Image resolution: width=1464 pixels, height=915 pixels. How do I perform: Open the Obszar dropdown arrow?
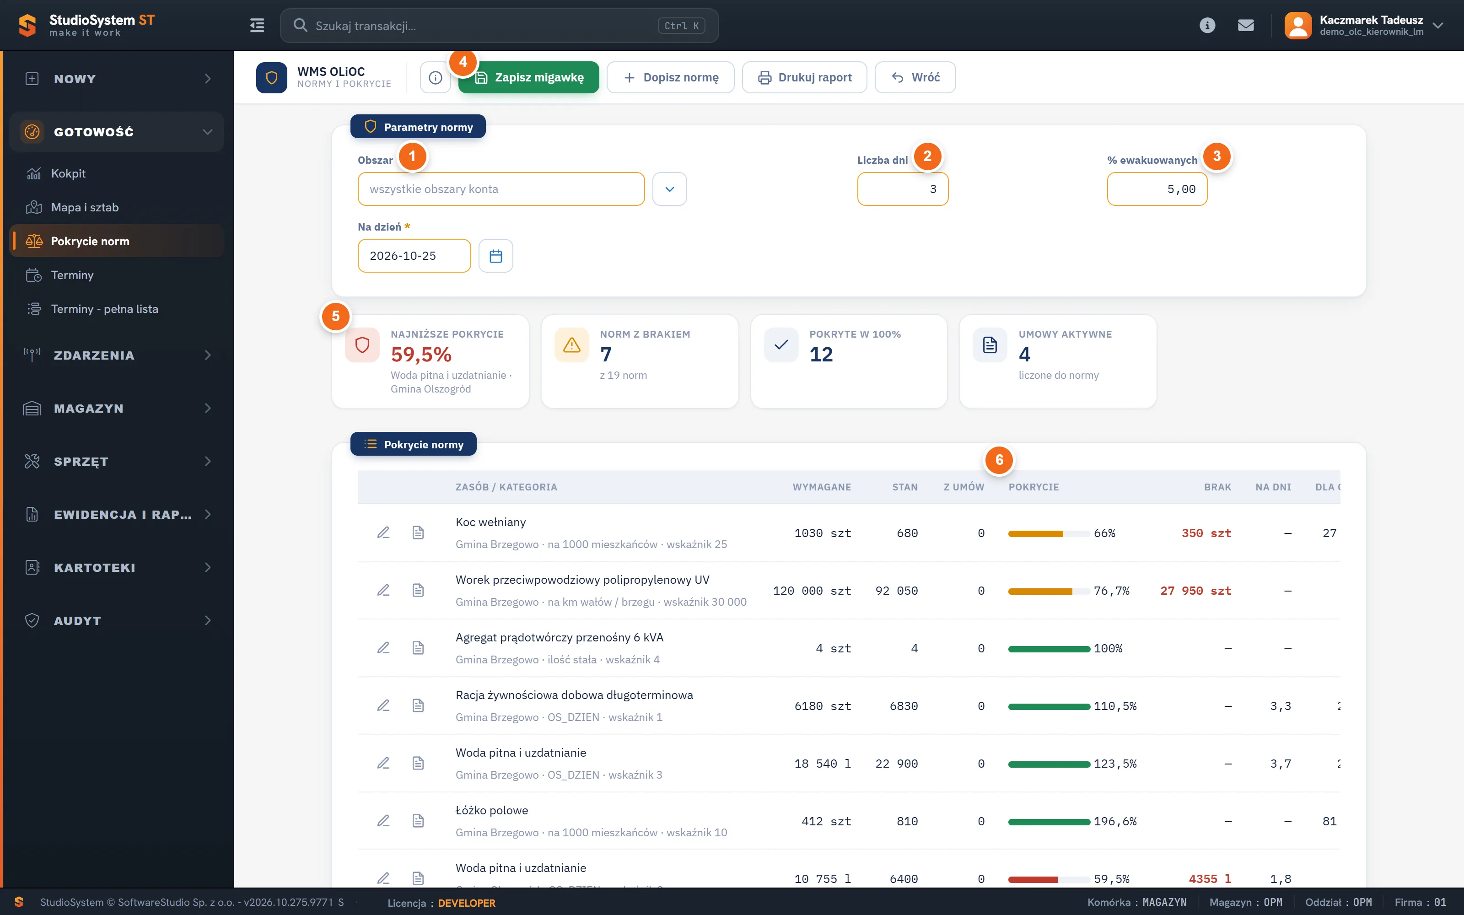[x=670, y=189]
